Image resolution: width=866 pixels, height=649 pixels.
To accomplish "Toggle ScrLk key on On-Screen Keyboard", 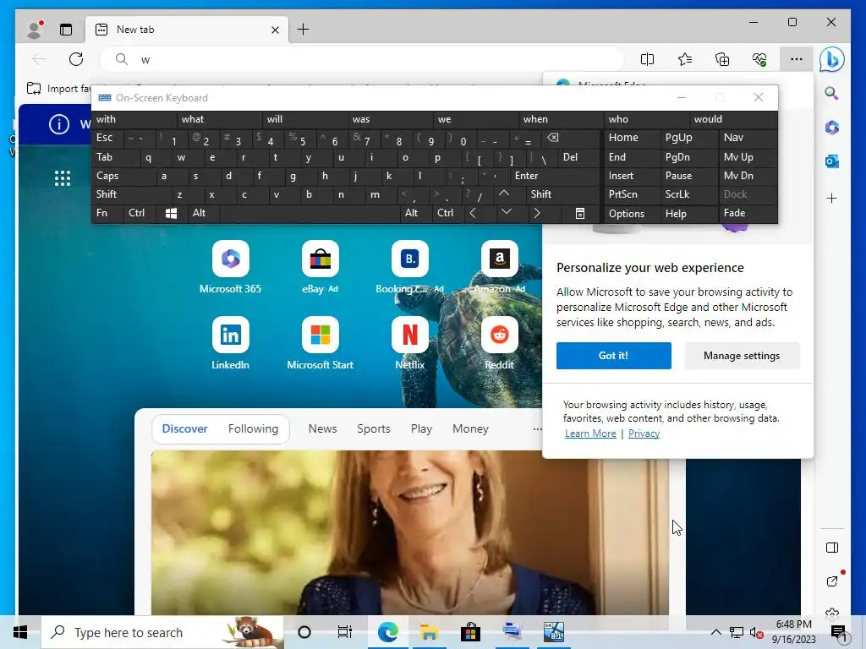I will 688,194.
